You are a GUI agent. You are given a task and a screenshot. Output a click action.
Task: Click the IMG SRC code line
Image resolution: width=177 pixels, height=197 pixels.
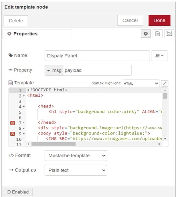[104, 139]
